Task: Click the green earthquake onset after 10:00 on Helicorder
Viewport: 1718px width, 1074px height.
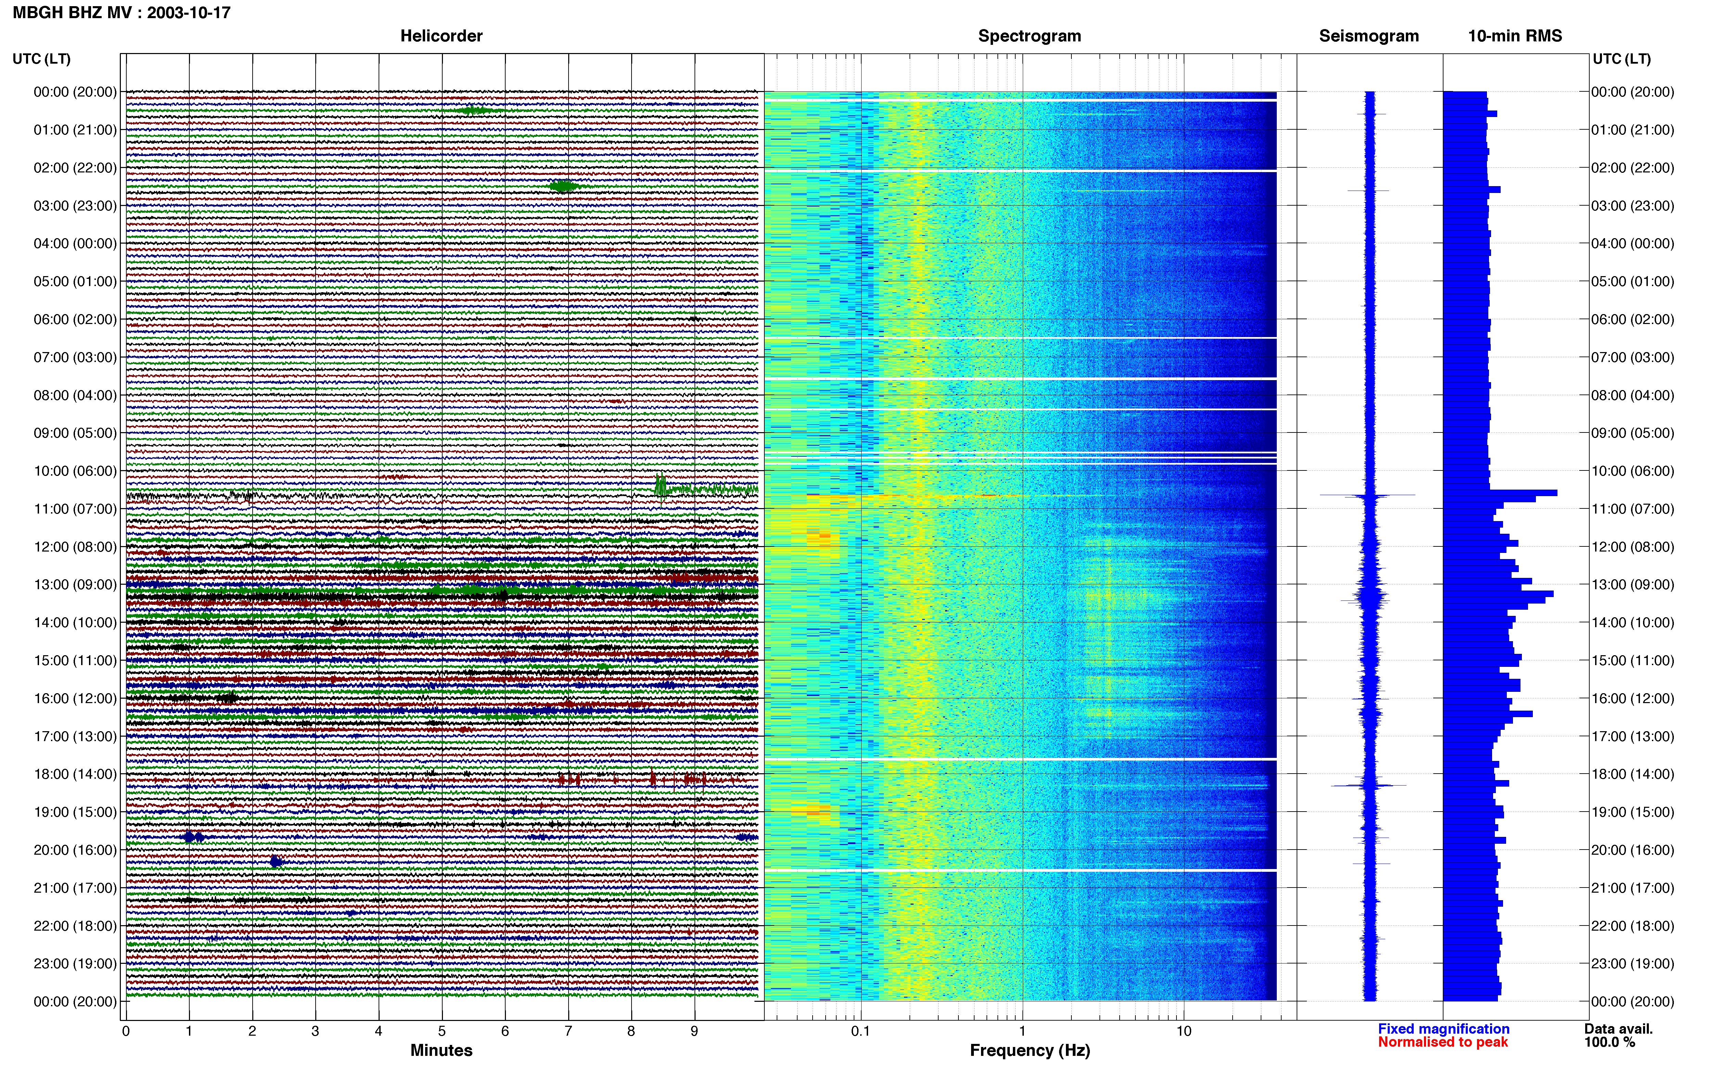Action: (661, 487)
